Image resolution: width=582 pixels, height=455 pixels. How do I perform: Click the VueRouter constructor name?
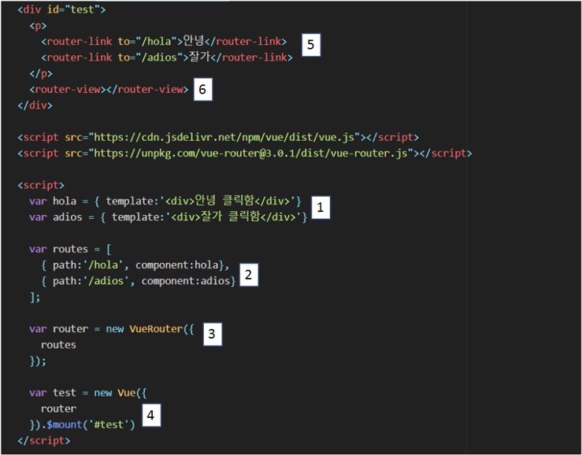point(156,329)
